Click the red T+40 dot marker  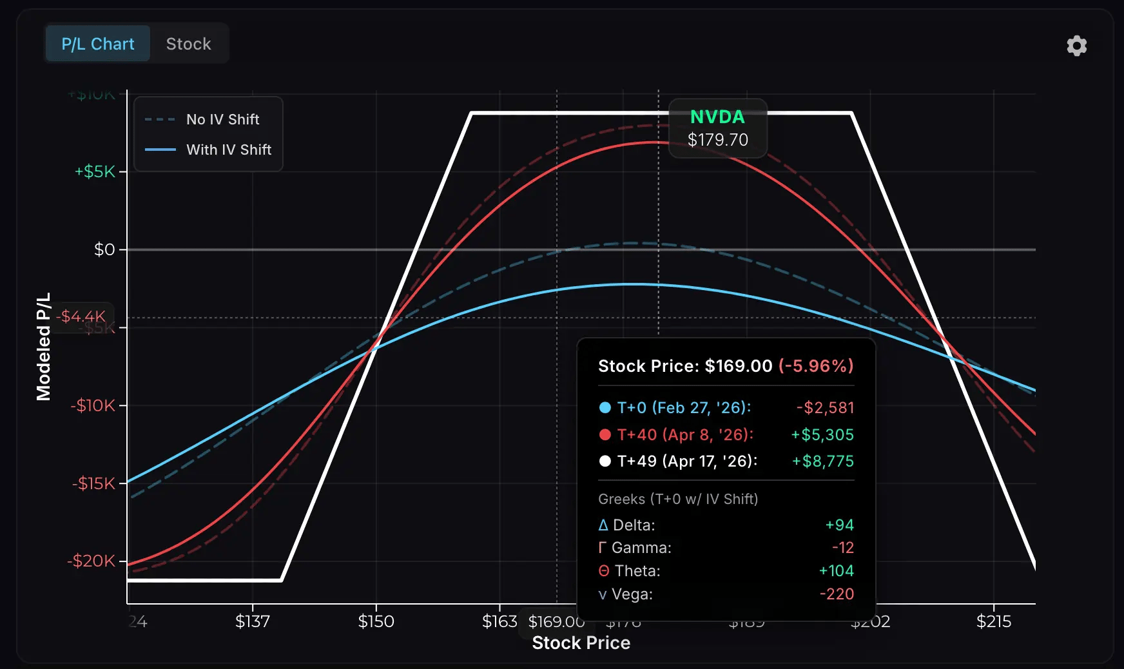point(605,434)
